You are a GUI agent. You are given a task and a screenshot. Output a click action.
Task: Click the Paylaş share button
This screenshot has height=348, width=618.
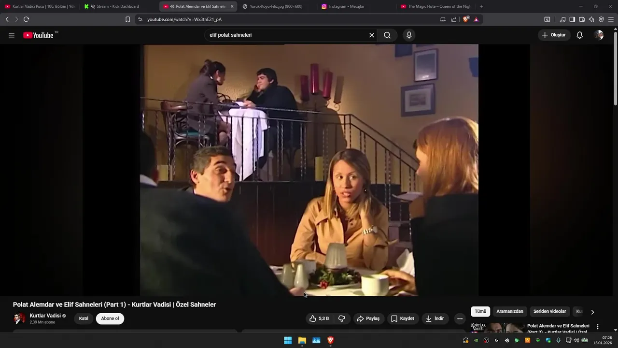coord(368,319)
